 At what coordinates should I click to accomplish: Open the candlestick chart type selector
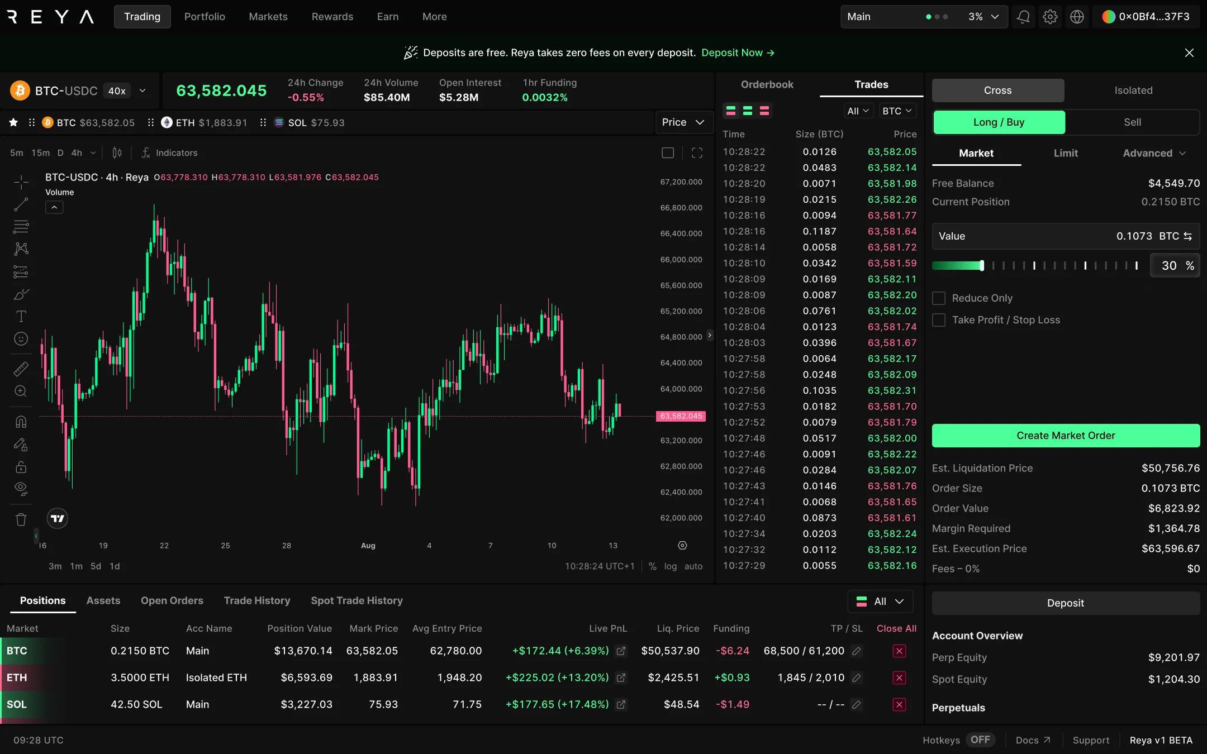coord(117,152)
